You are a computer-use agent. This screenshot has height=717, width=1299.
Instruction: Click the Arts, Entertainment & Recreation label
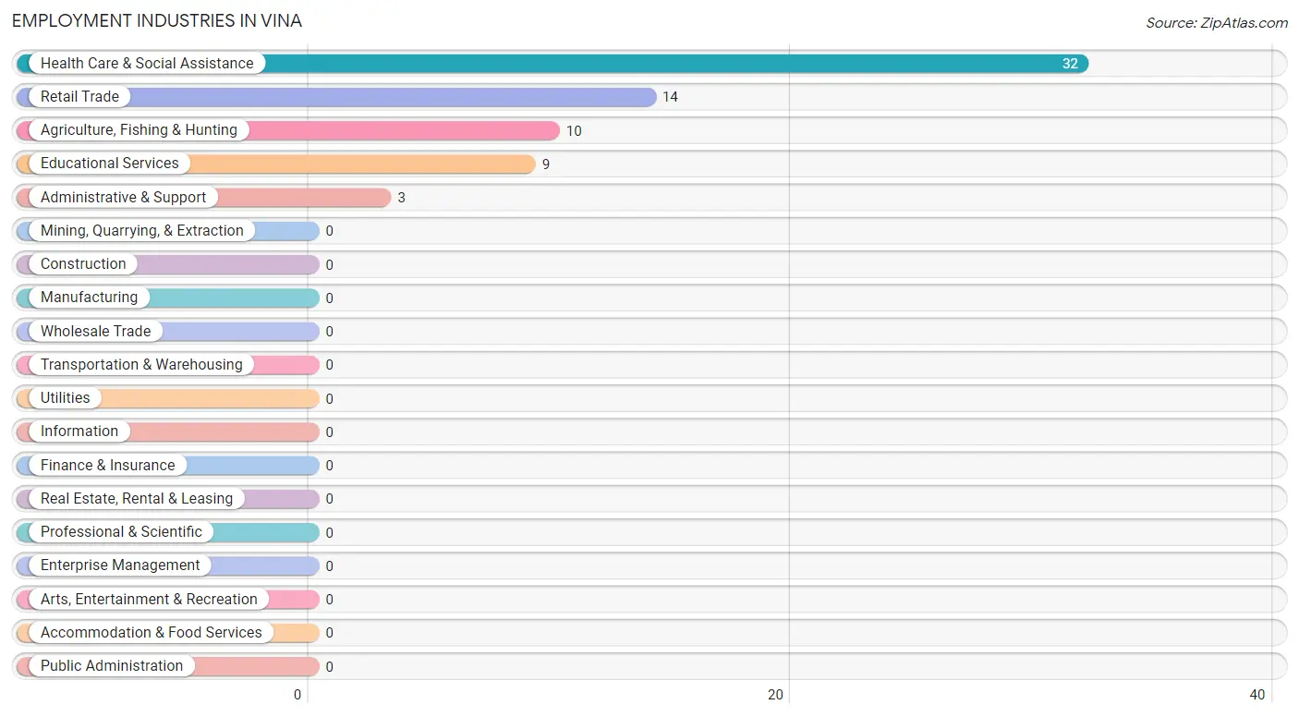149,599
